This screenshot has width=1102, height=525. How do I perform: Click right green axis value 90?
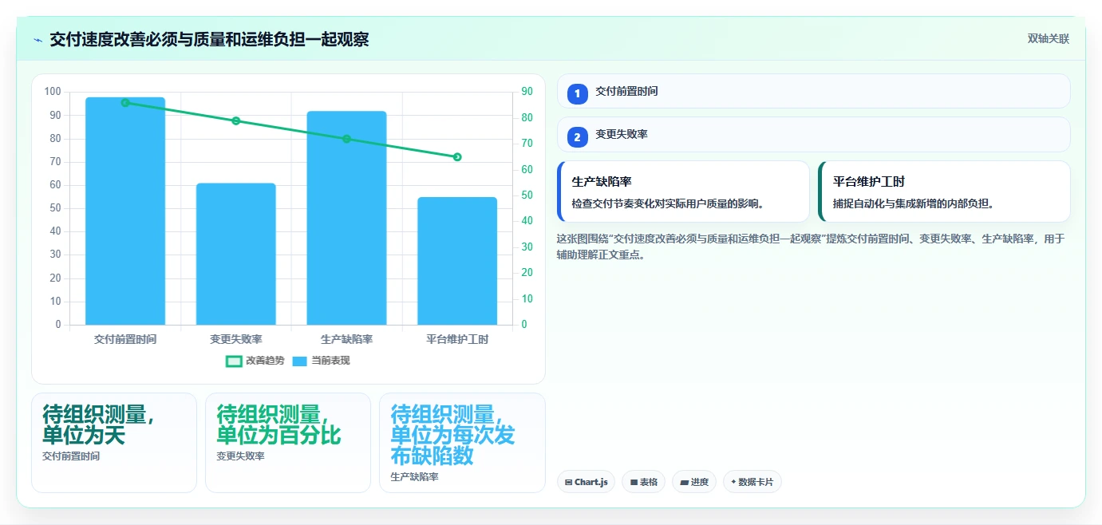(527, 92)
